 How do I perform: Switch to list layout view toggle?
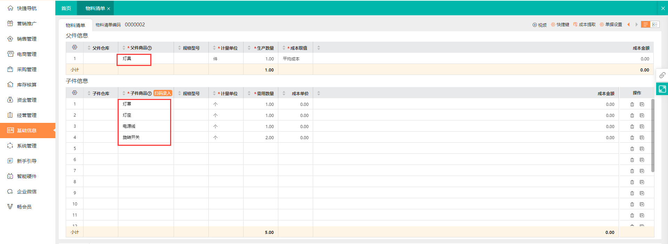tap(645, 25)
